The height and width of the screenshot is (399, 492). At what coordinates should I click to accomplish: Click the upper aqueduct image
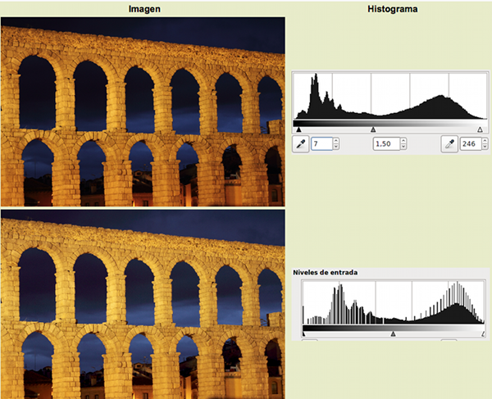[x=143, y=111]
